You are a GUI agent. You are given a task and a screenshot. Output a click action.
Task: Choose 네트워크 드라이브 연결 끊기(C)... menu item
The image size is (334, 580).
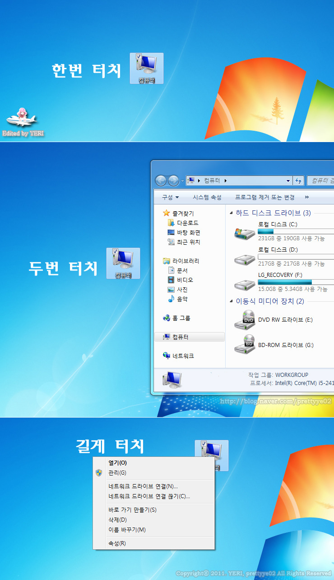point(153,496)
